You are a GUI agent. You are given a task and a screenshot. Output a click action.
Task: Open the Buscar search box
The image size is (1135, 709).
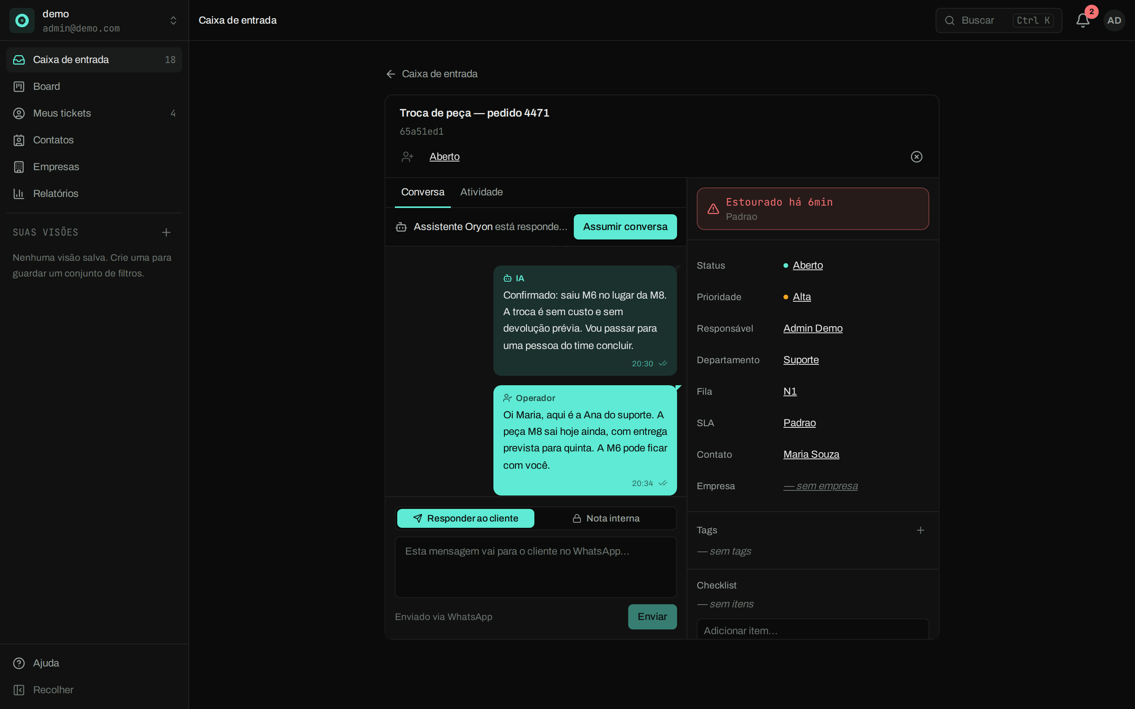[999, 20]
